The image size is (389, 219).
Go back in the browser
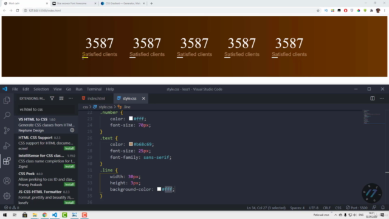pos(4,11)
